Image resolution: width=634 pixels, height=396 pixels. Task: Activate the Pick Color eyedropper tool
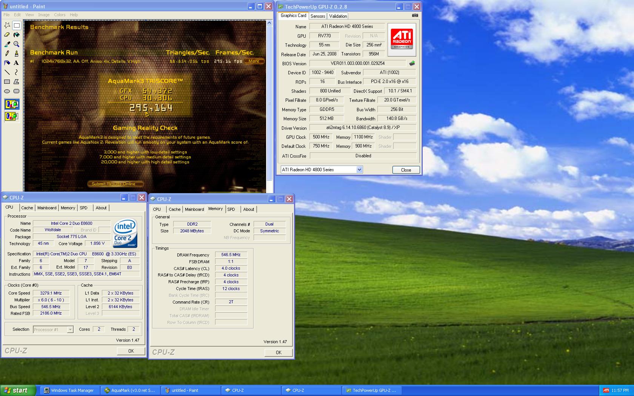click(x=7, y=44)
